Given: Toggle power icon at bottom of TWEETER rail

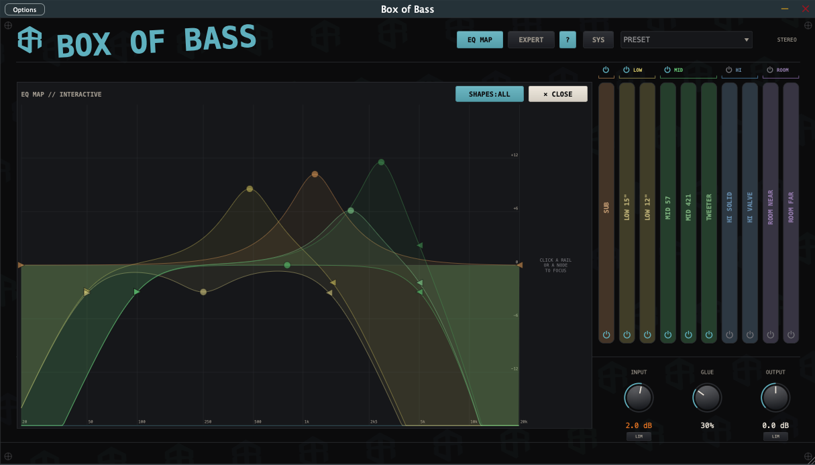Looking at the screenshot, I should [x=709, y=334].
